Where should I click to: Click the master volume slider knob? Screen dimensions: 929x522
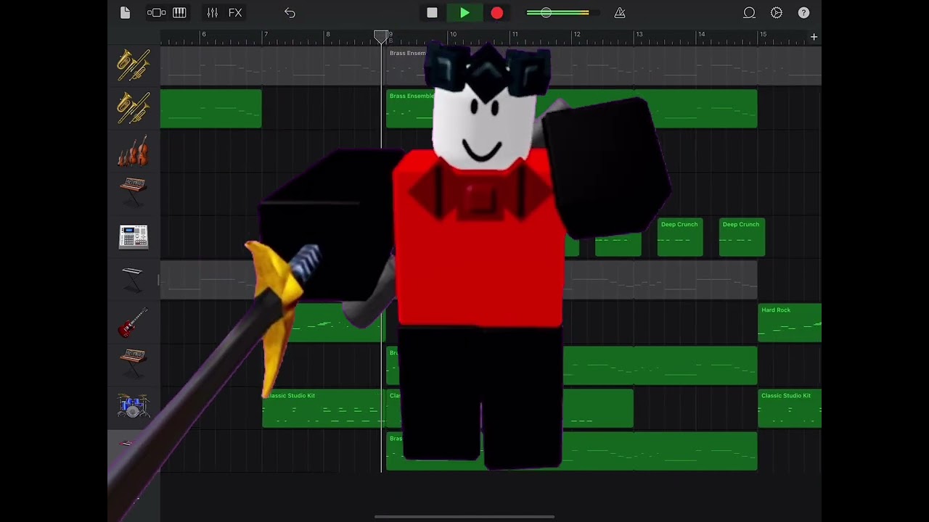click(546, 13)
